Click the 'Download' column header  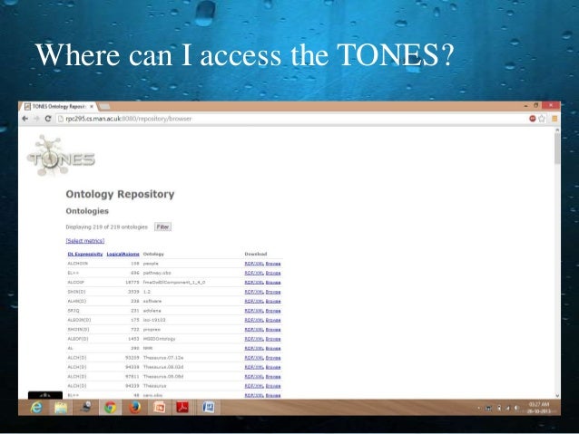click(x=256, y=254)
